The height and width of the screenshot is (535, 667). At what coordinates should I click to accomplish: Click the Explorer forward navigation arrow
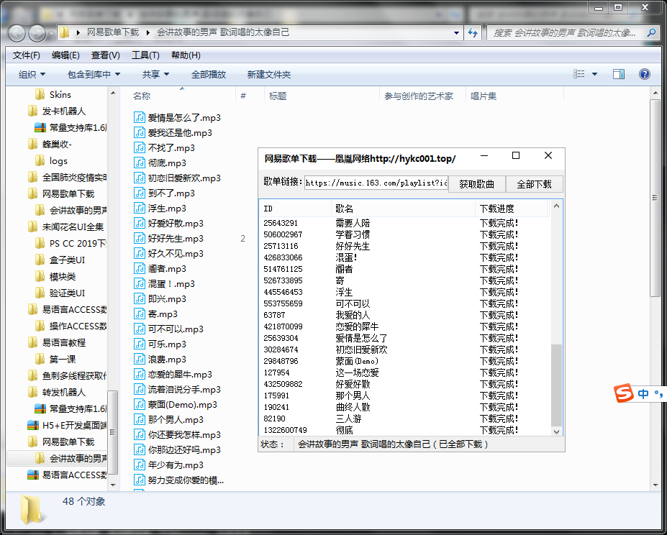[37, 33]
